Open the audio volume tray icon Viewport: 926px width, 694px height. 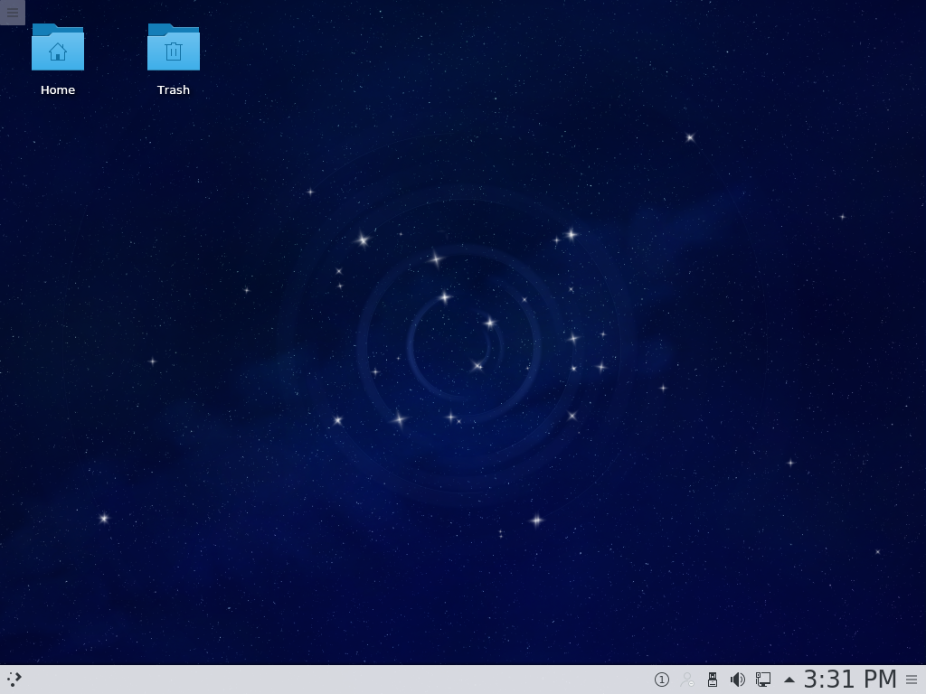tap(738, 680)
